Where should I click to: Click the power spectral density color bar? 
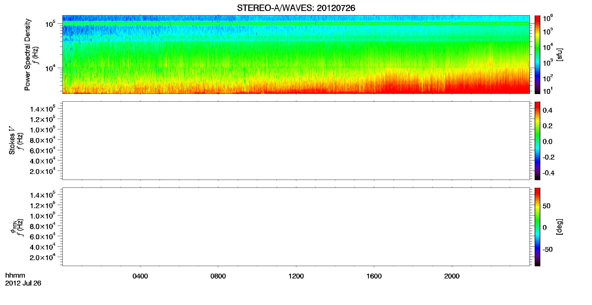point(537,55)
